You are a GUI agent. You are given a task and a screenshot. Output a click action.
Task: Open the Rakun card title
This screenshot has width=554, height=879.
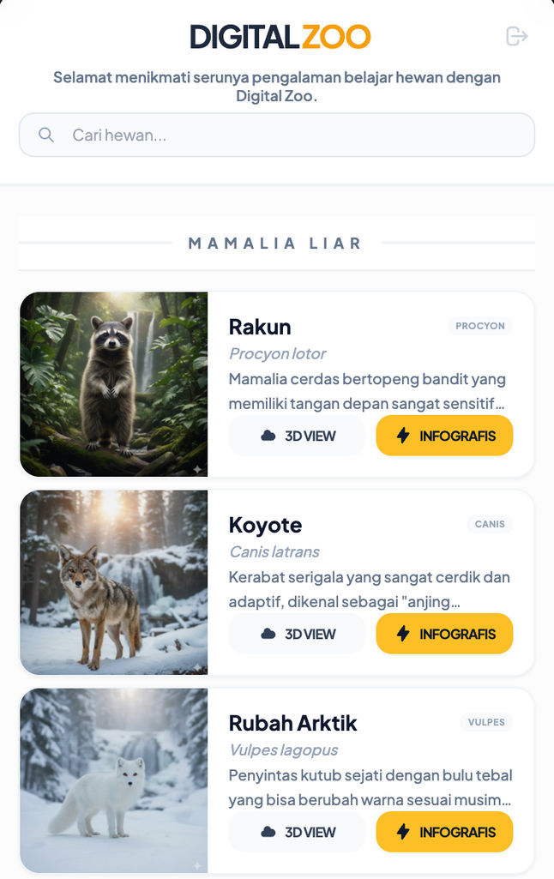(260, 327)
